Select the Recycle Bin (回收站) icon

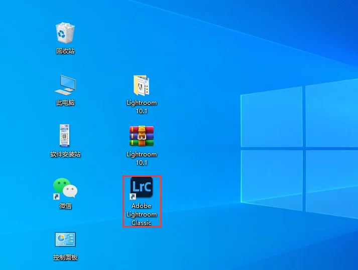(x=65, y=33)
